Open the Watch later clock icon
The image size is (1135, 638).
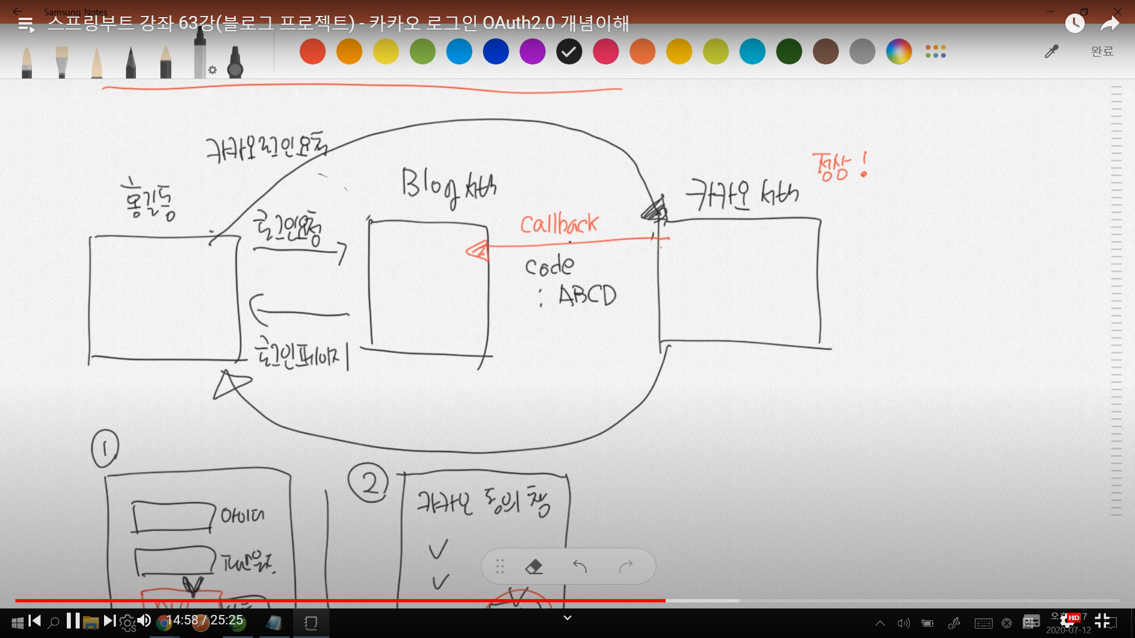[x=1075, y=24]
